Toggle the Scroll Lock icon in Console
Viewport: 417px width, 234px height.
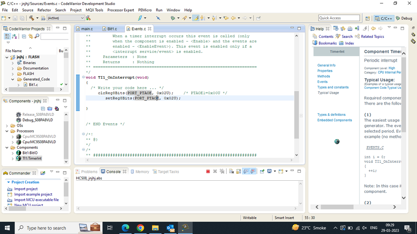(238, 172)
